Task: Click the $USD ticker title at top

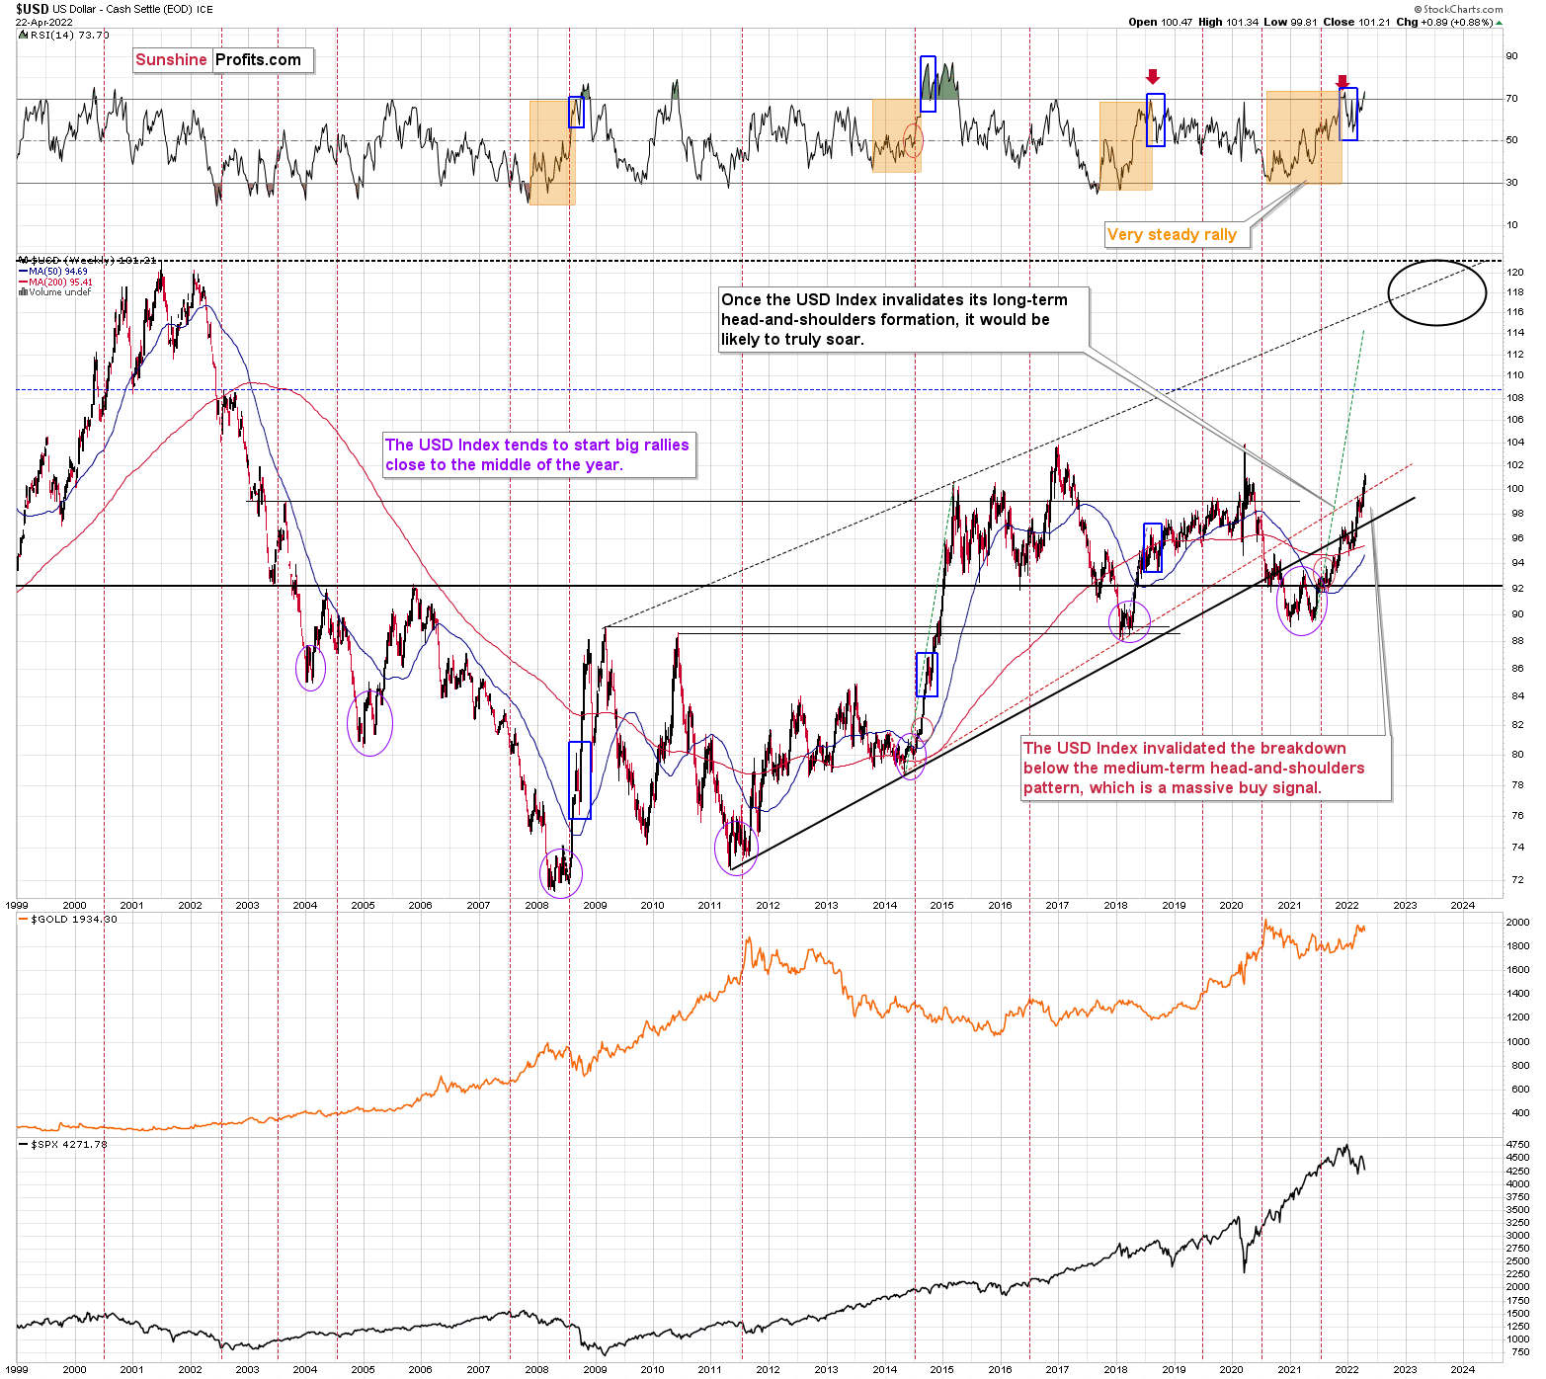Action: pos(32,9)
